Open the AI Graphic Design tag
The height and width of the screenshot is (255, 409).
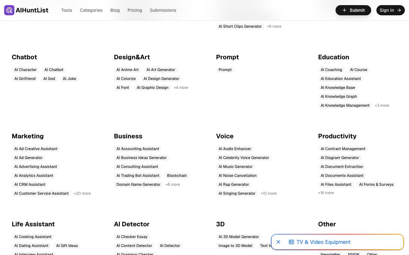[152, 88]
